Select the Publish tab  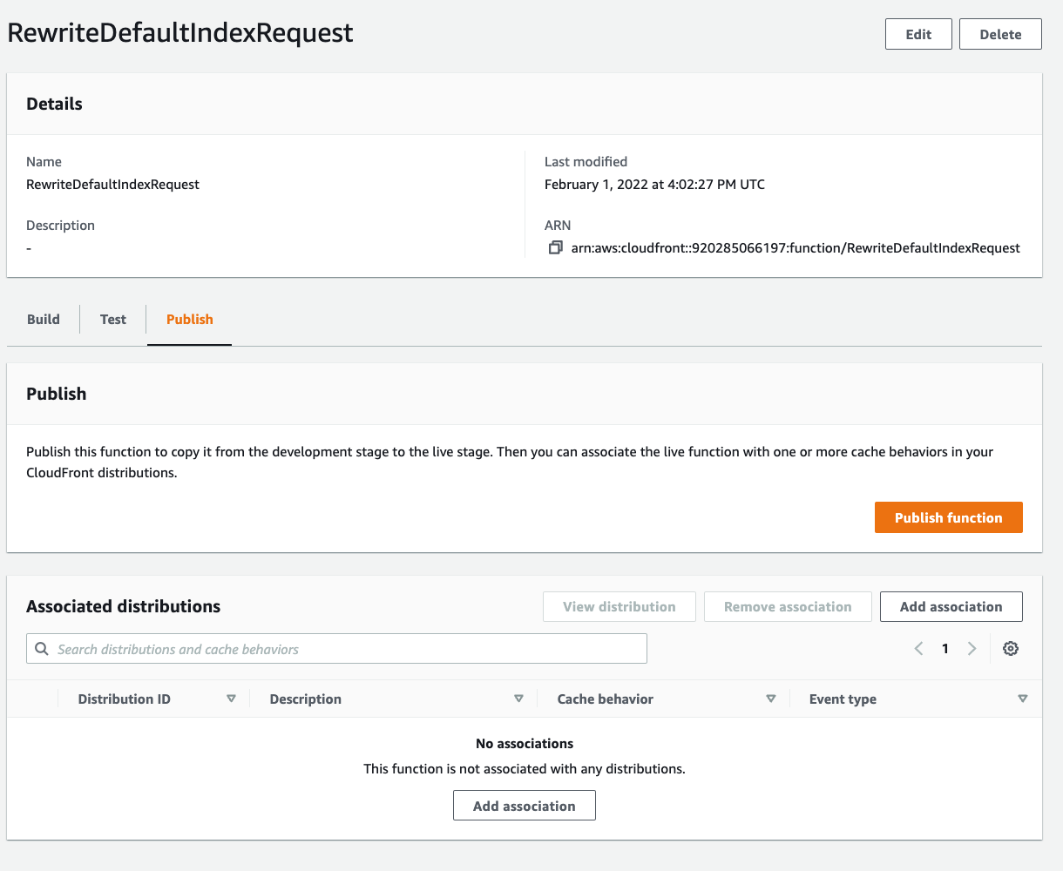pos(189,319)
